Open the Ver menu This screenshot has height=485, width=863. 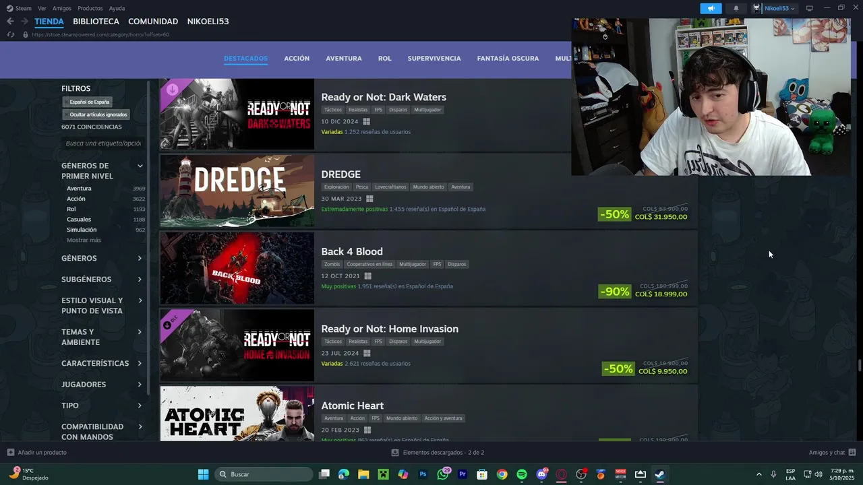point(42,8)
